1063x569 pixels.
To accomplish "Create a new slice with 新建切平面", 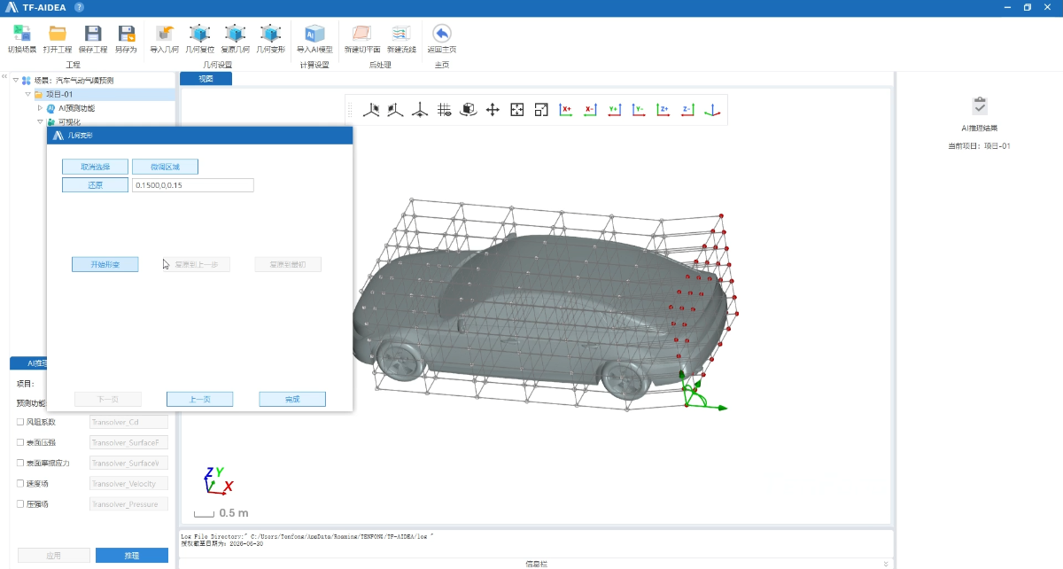I will (361, 35).
